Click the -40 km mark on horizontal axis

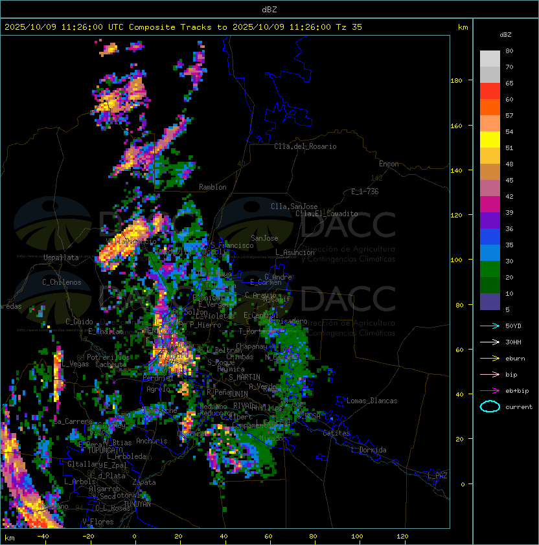click(43, 537)
